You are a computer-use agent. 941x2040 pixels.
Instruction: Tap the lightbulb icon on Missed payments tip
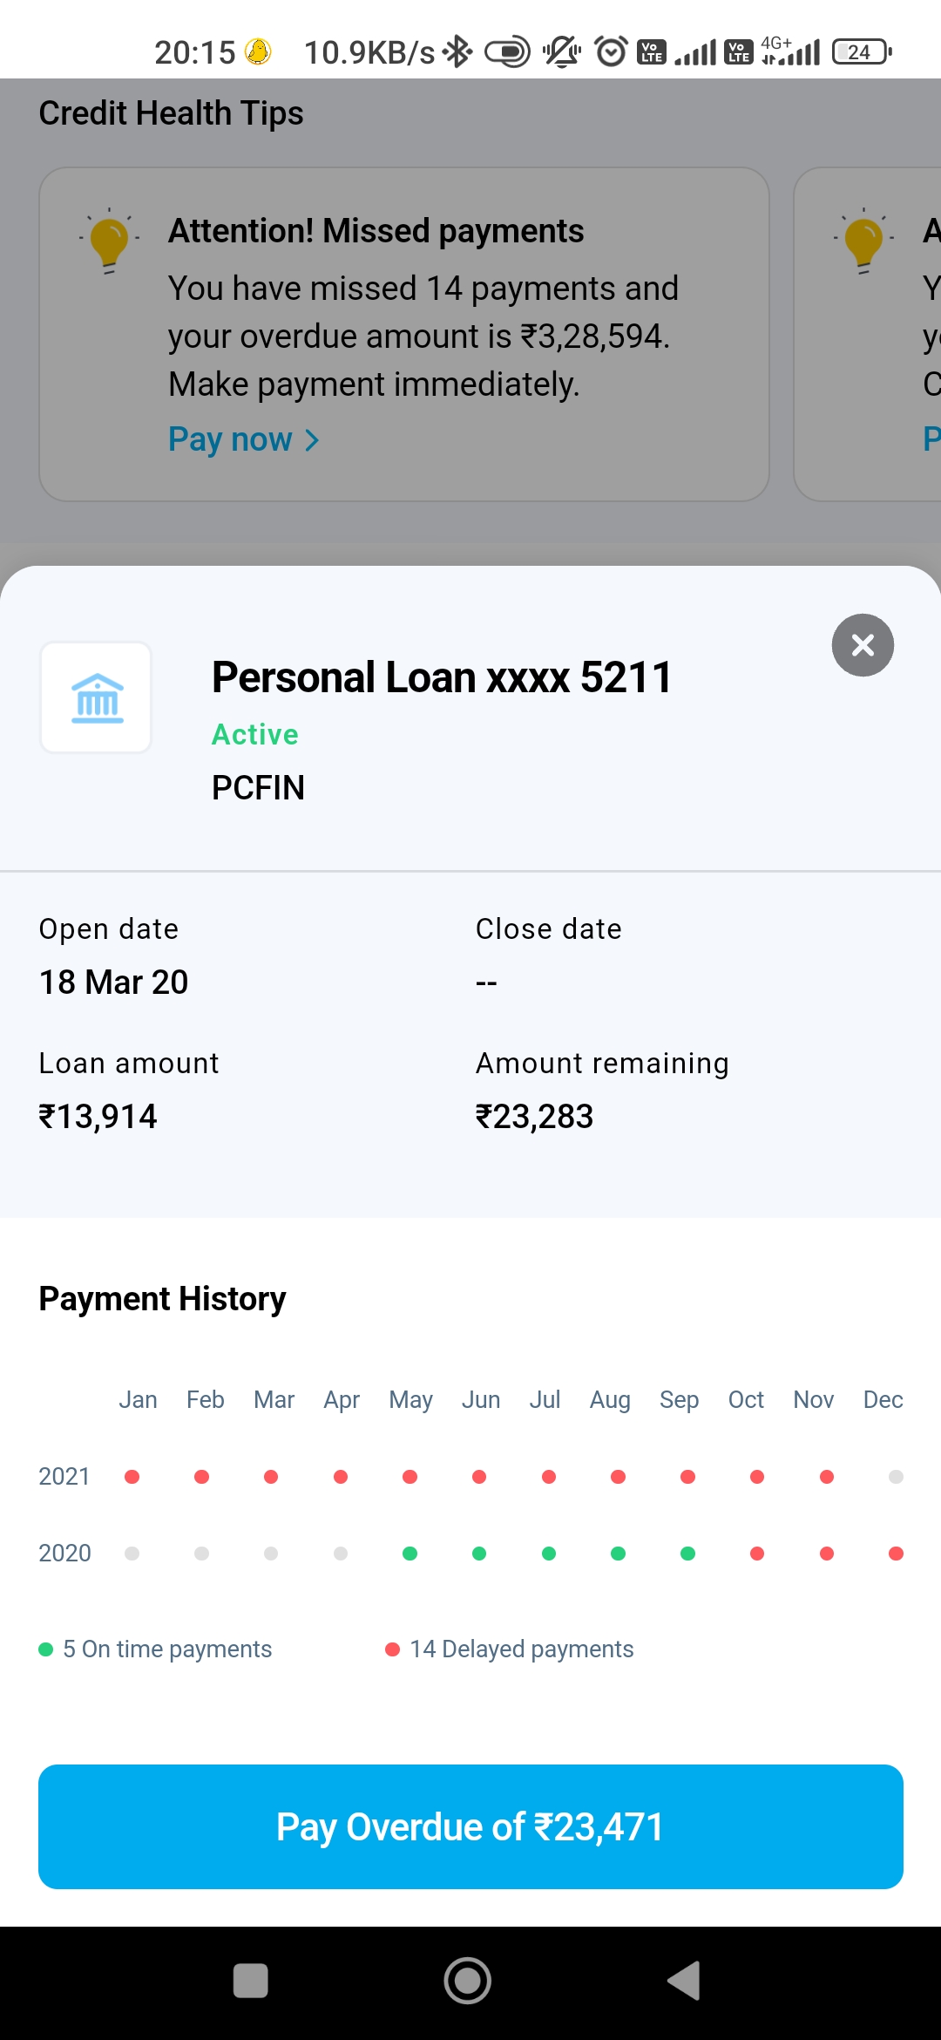[x=109, y=241]
